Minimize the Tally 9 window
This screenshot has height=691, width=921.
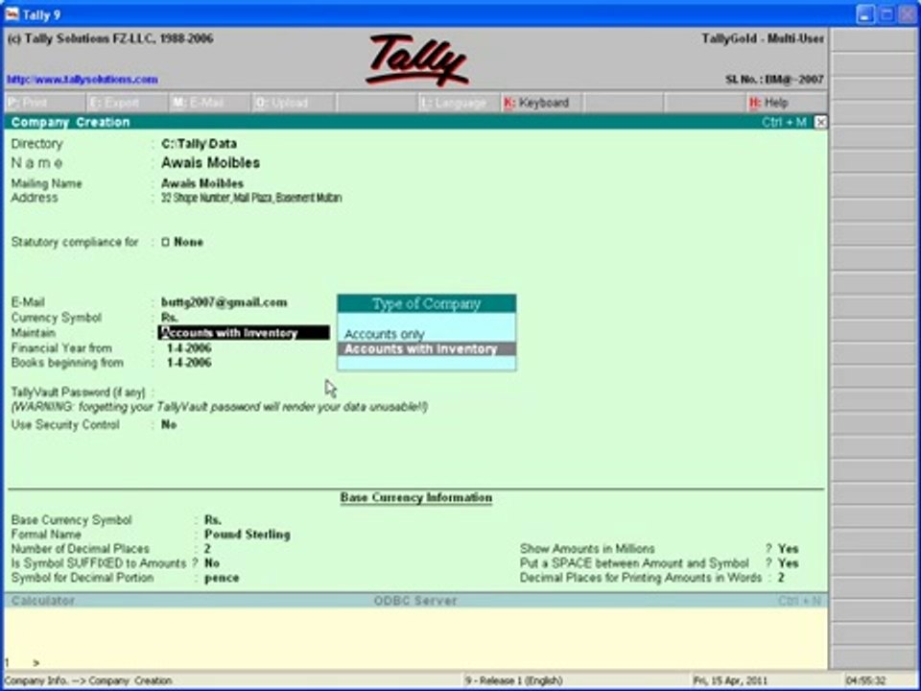(865, 14)
